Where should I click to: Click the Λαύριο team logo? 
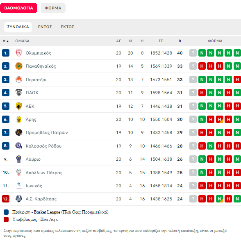pos(19,159)
